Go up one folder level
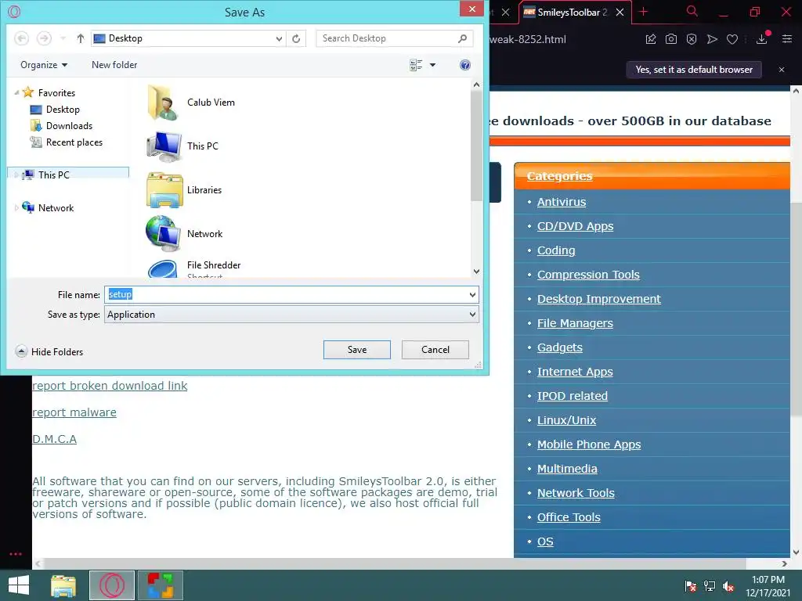The image size is (802, 601). tap(81, 38)
